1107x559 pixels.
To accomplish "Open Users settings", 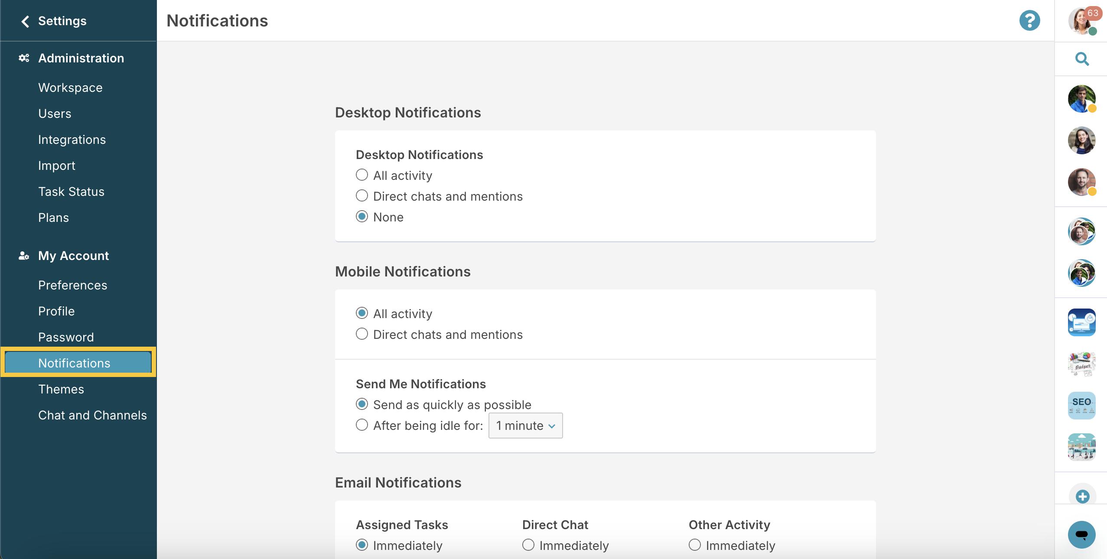I will tap(55, 114).
